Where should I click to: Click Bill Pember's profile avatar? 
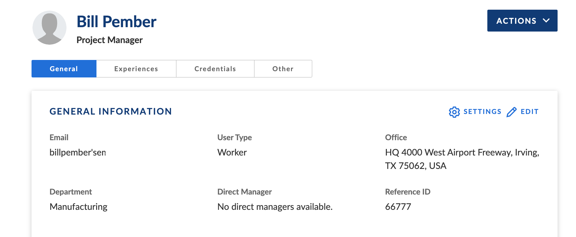click(49, 28)
